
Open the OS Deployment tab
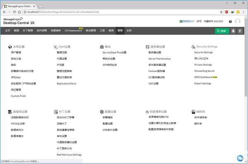click(x=73, y=30)
